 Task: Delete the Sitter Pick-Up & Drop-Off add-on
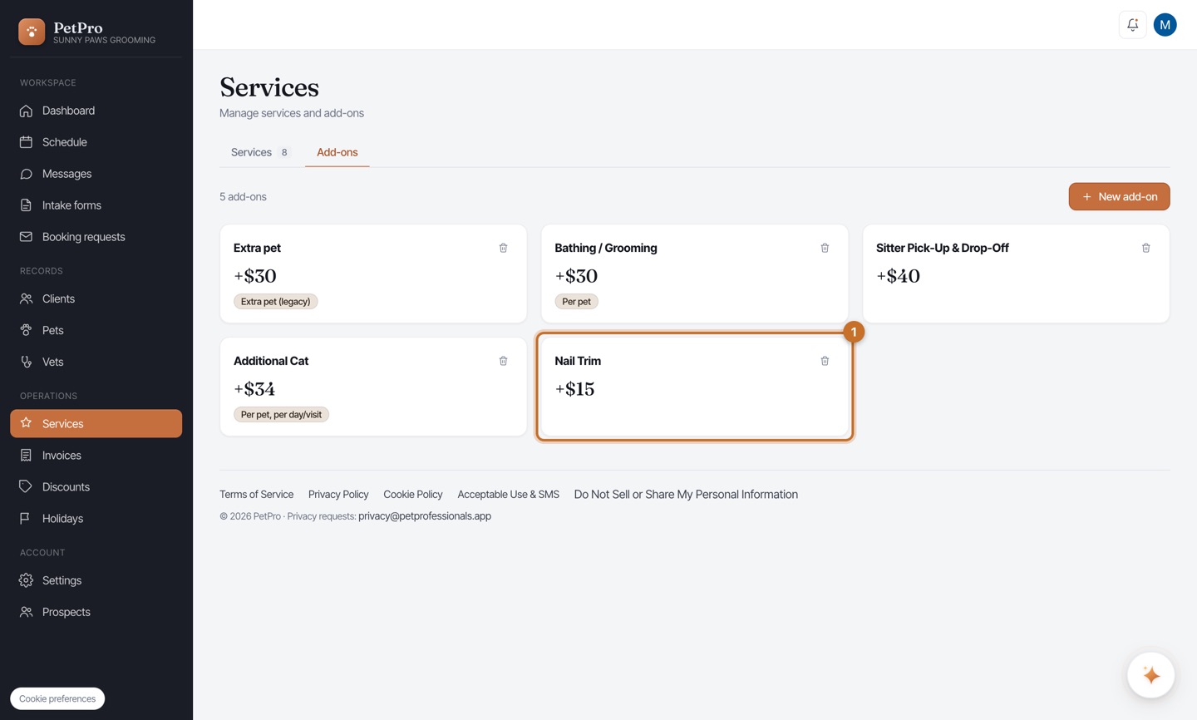pyautogui.click(x=1145, y=248)
